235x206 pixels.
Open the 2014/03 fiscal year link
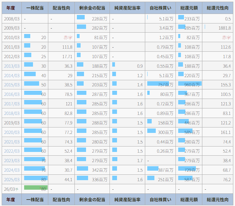tap(12, 75)
